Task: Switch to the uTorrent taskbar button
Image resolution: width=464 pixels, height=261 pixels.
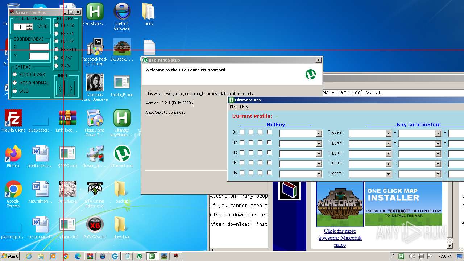Action: (140, 256)
